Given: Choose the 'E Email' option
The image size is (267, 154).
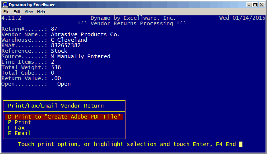Looking at the screenshot, I should pos(19,133).
